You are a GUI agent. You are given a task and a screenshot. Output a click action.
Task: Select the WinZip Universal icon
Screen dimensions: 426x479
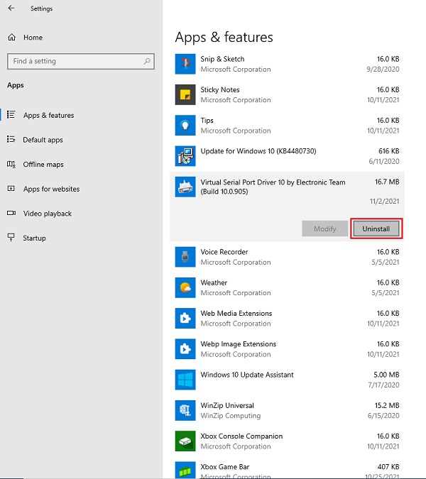185,411
